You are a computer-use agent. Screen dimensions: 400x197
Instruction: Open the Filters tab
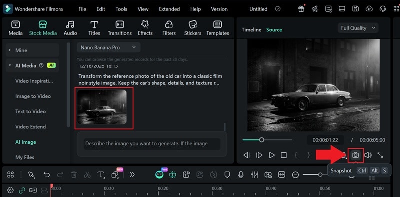tap(169, 28)
